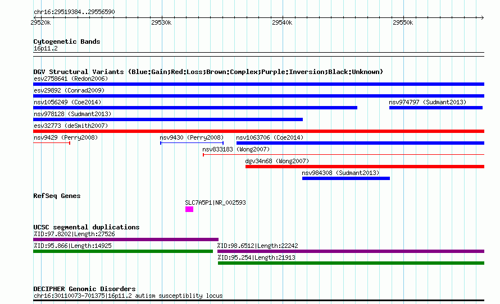Click the esv29892 (Conrad2009) label text
The width and height of the screenshot is (500, 304).
point(69,90)
